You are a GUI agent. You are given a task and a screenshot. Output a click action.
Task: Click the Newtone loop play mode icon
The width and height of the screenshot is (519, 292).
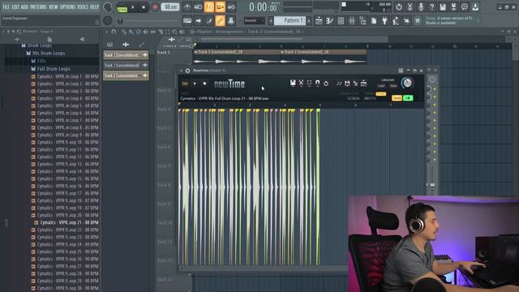click(185, 84)
